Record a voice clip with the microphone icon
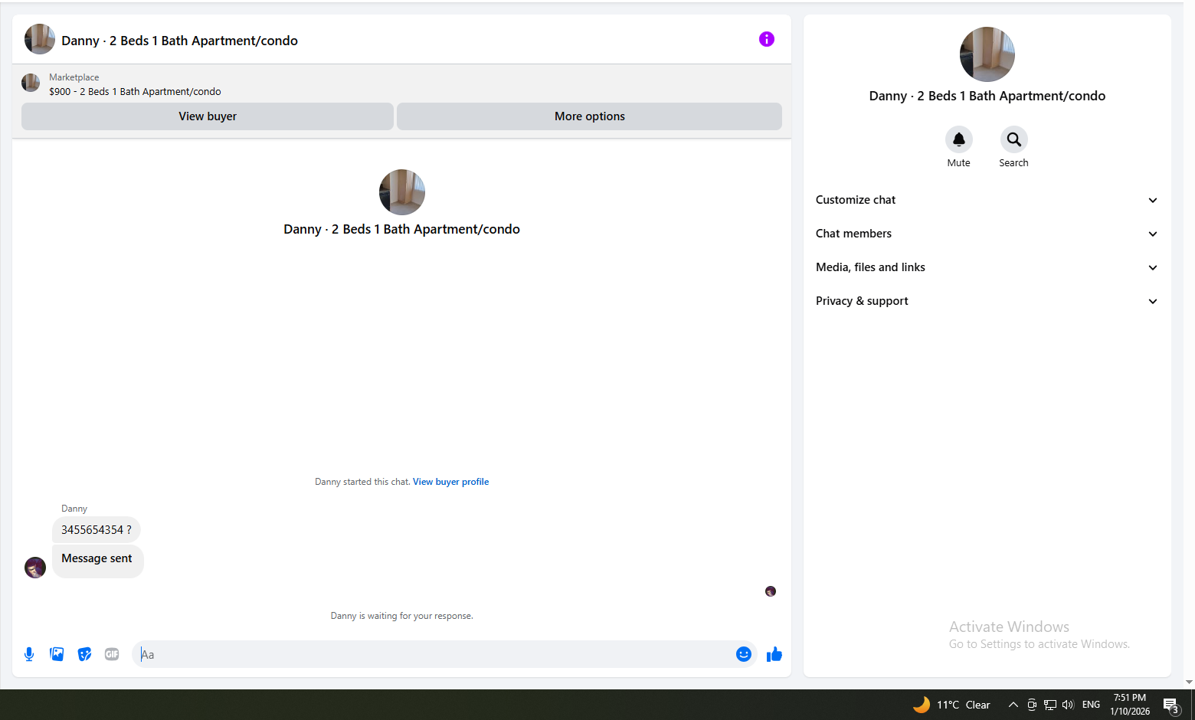 (x=29, y=654)
